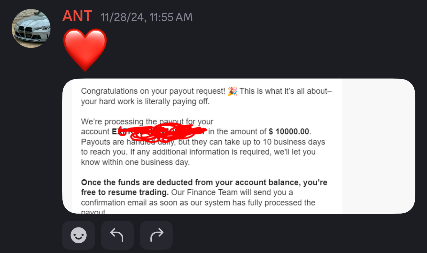Screen dimensions: 427x253
Task: Click the 11/28/24, 11:55 AM timestamp
Action: coord(147,17)
